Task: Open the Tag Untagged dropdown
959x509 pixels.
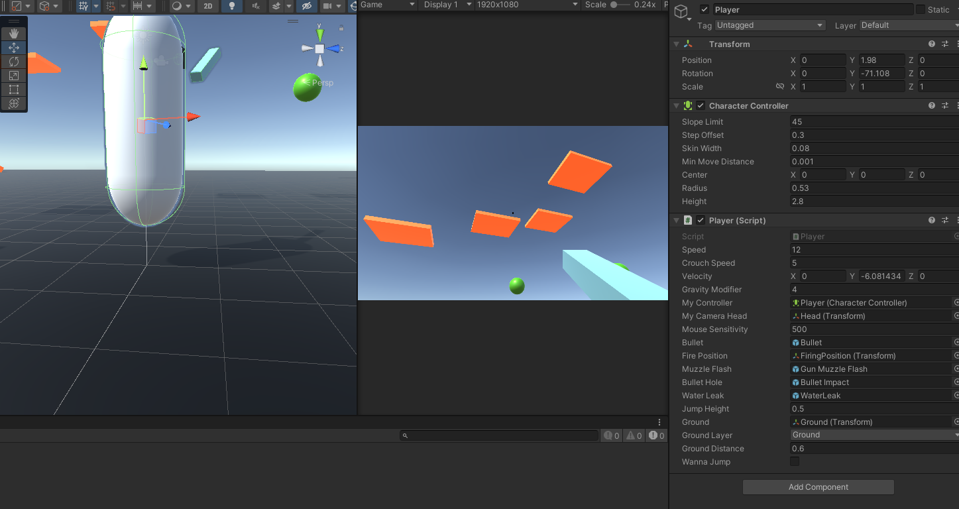Action: [x=769, y=25]
